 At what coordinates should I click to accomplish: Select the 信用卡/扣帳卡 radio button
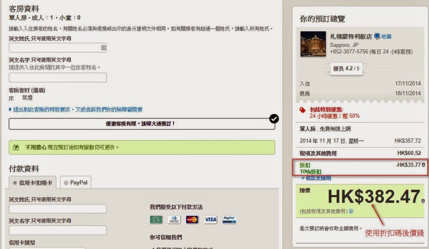[15, 182]
